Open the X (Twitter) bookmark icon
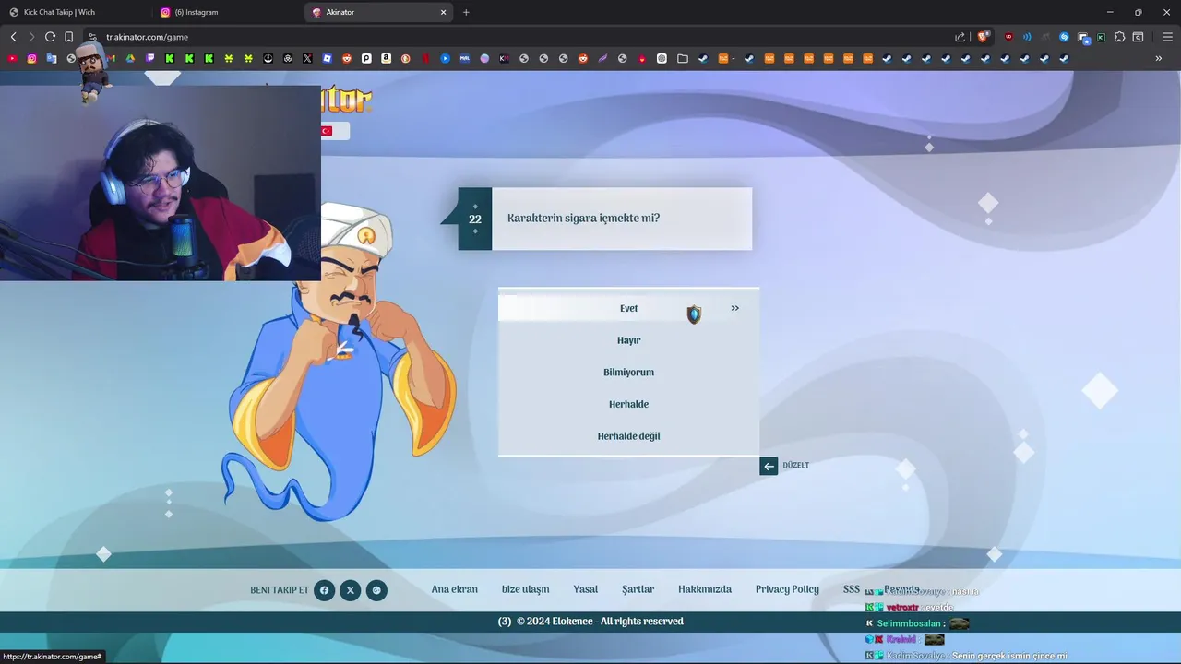The image size is (1181, 664). pyautogui.click(x=307, y=58)
